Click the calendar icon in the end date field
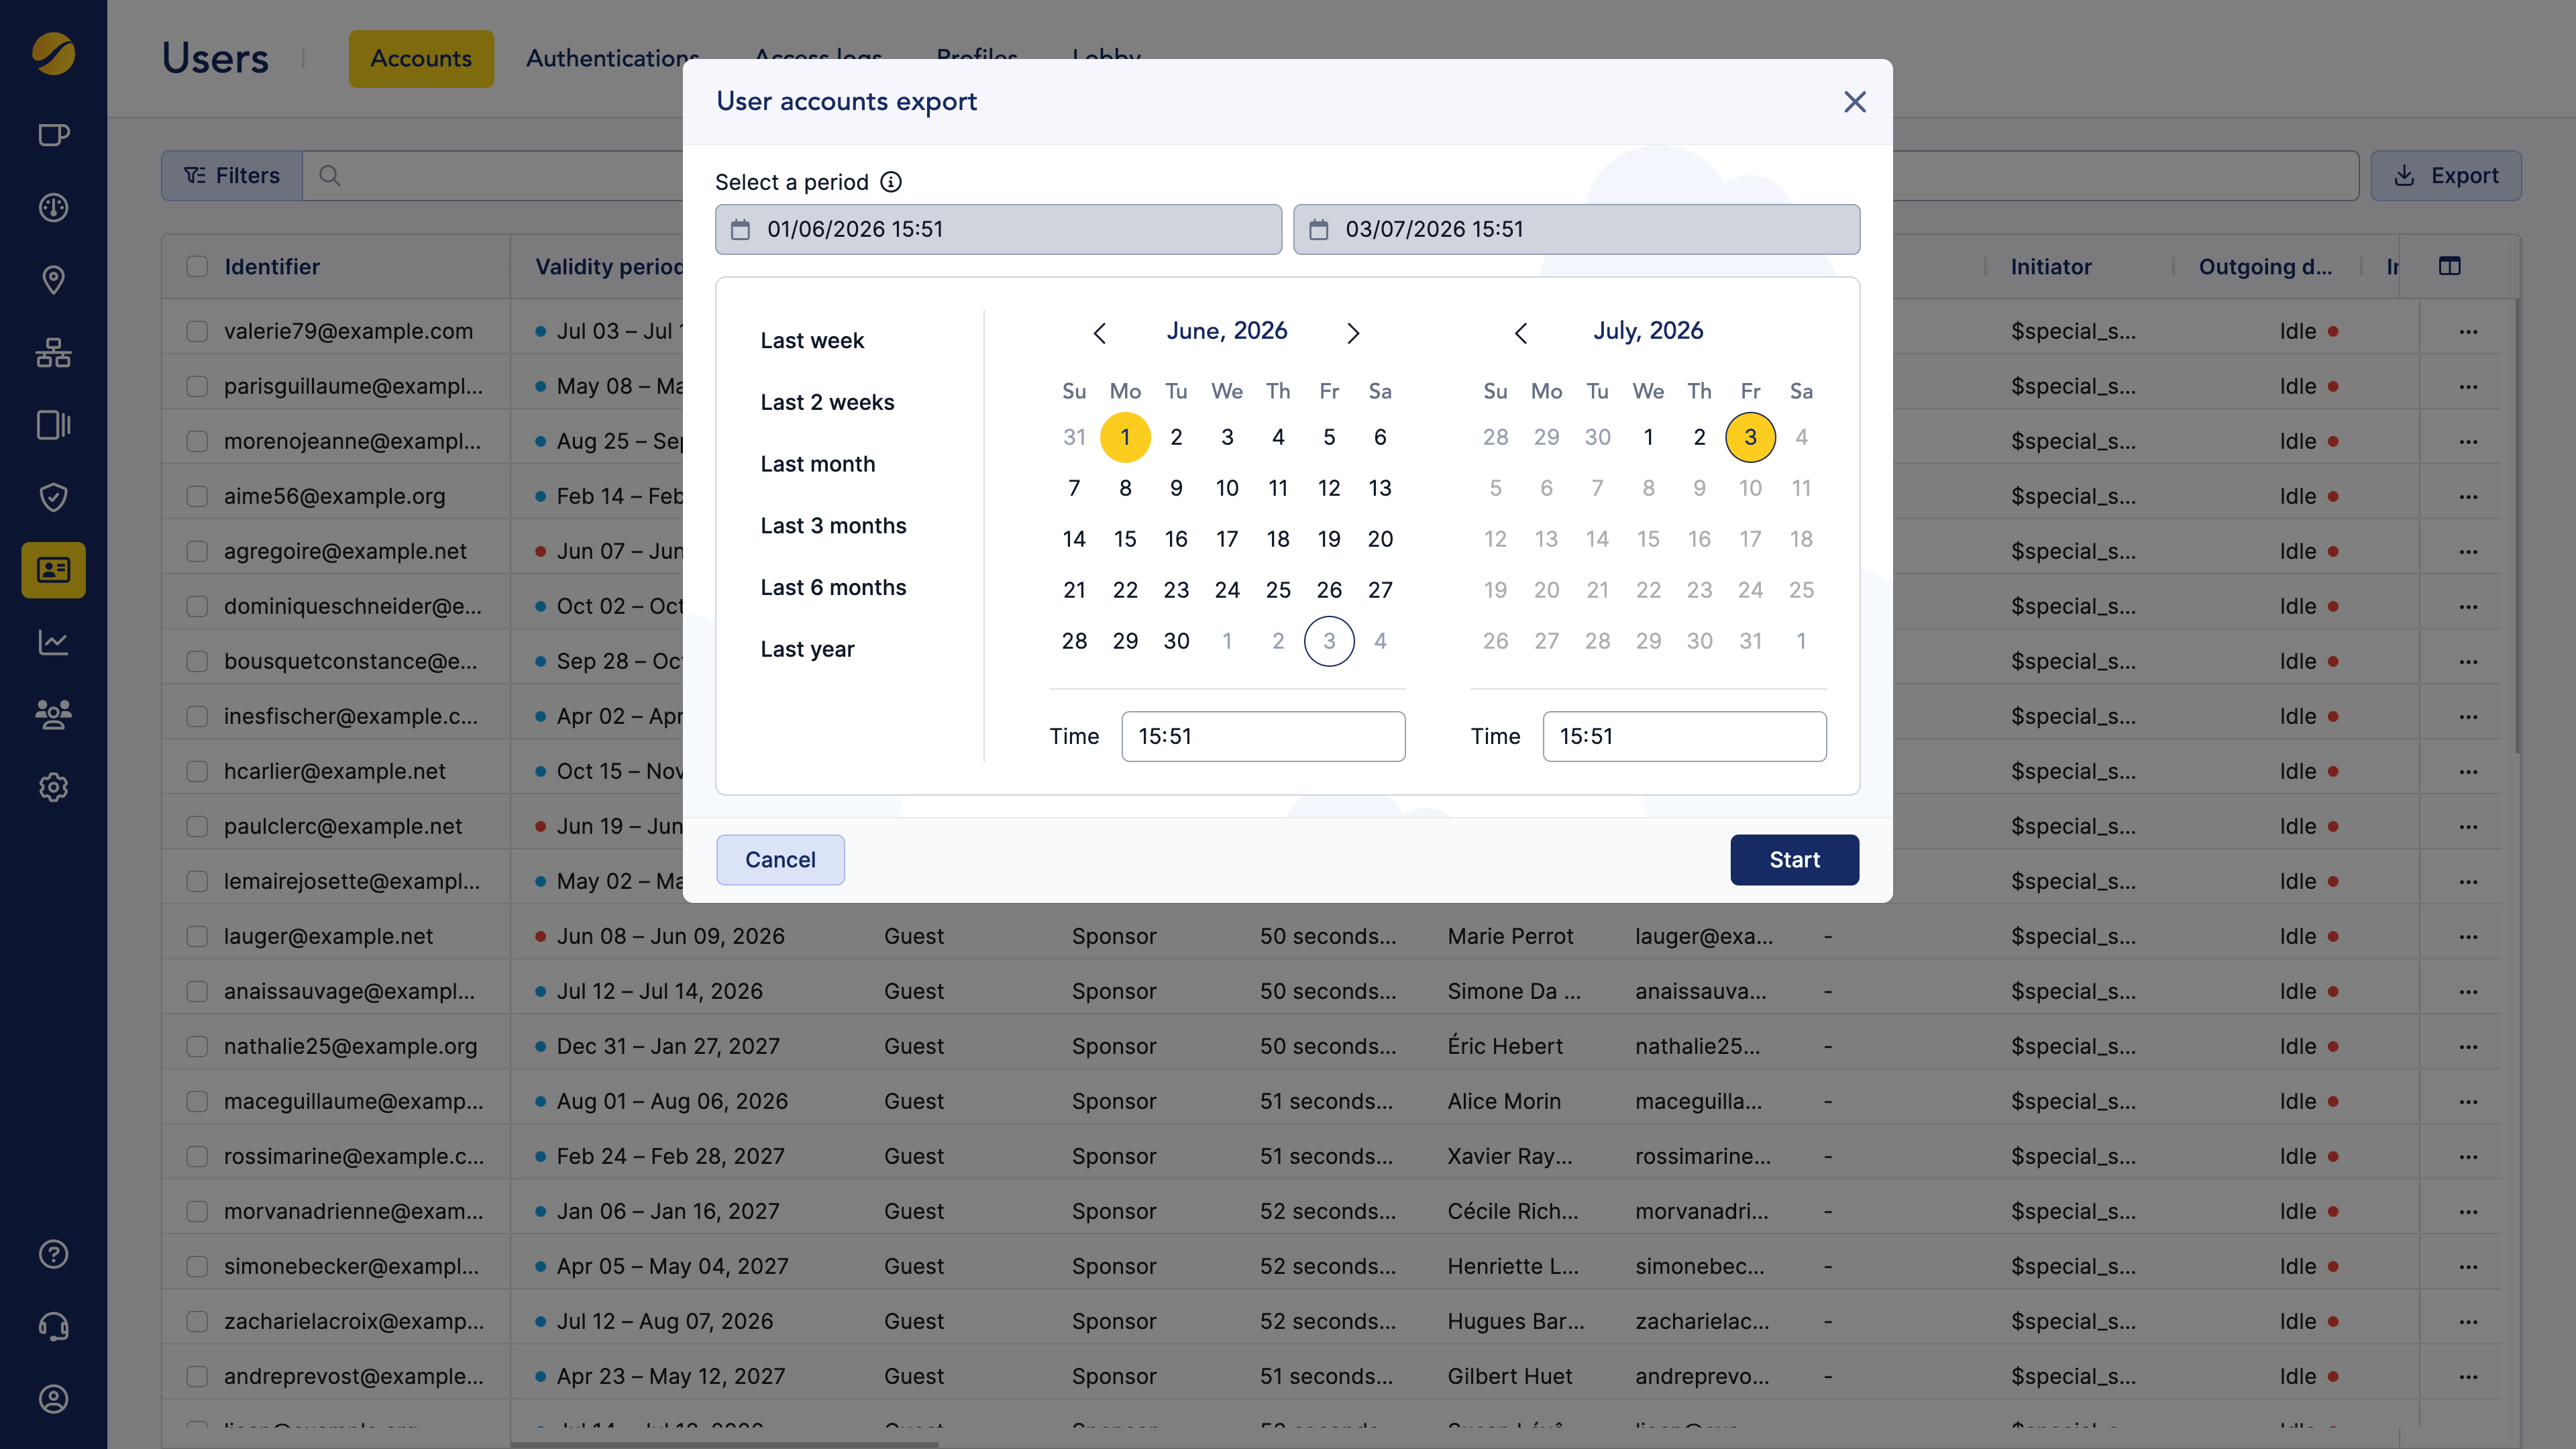 (1319, 230)
